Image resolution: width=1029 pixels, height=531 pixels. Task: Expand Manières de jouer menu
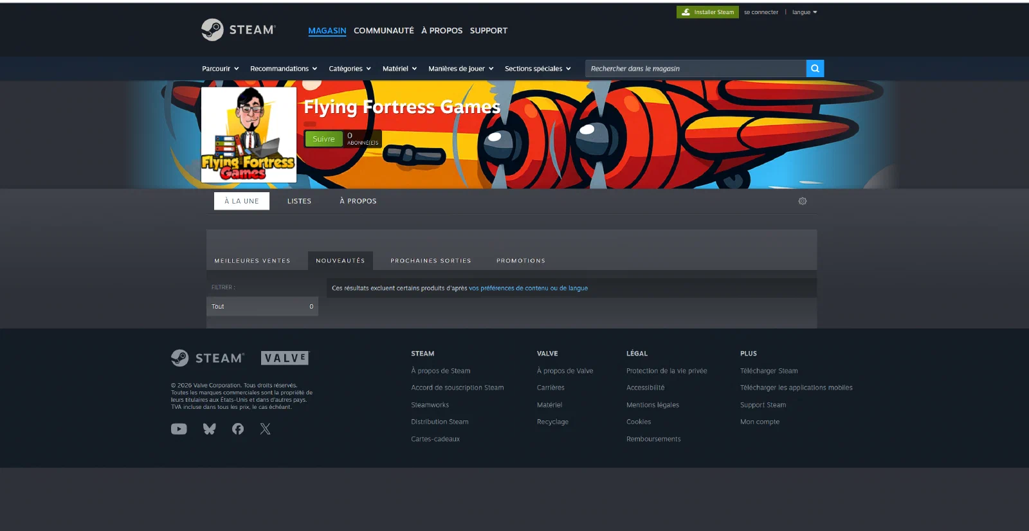click(461, 69)
